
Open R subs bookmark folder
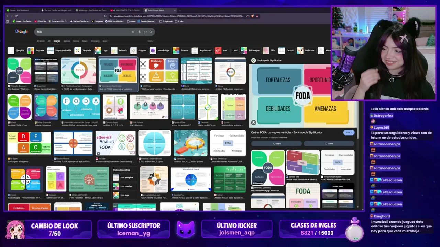(179, 21)
